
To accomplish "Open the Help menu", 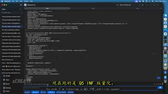I will pyautogui.click(x=31, y=1).
